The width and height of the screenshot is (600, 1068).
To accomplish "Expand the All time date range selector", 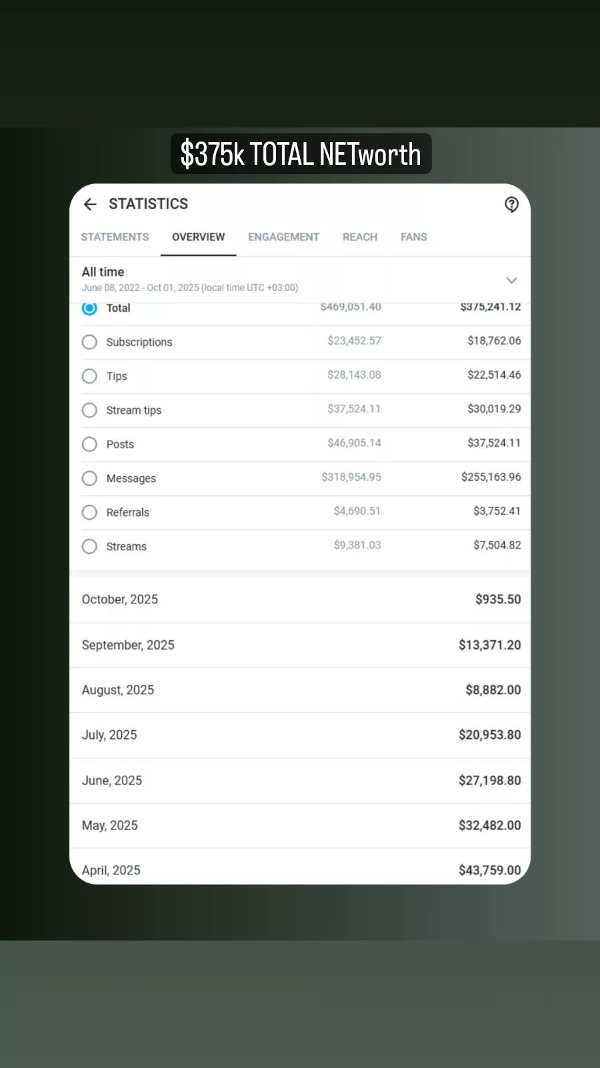I will [511, 280].
